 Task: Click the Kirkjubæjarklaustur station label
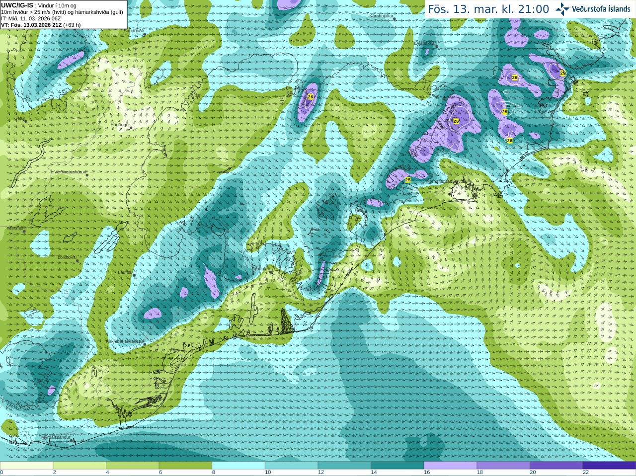tap(125, 341)
